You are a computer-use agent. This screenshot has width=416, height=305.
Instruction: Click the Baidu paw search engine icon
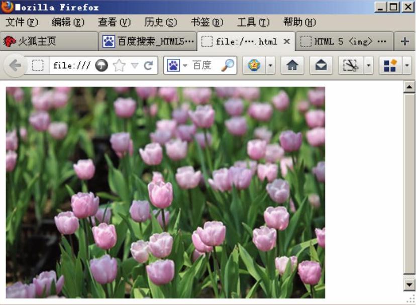(173, 65)
